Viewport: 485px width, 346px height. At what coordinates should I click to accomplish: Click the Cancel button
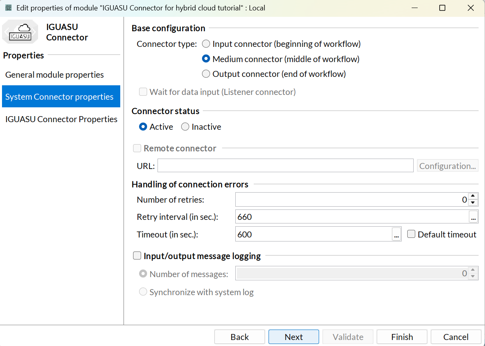pyautogui.click(x=456, y=337)
